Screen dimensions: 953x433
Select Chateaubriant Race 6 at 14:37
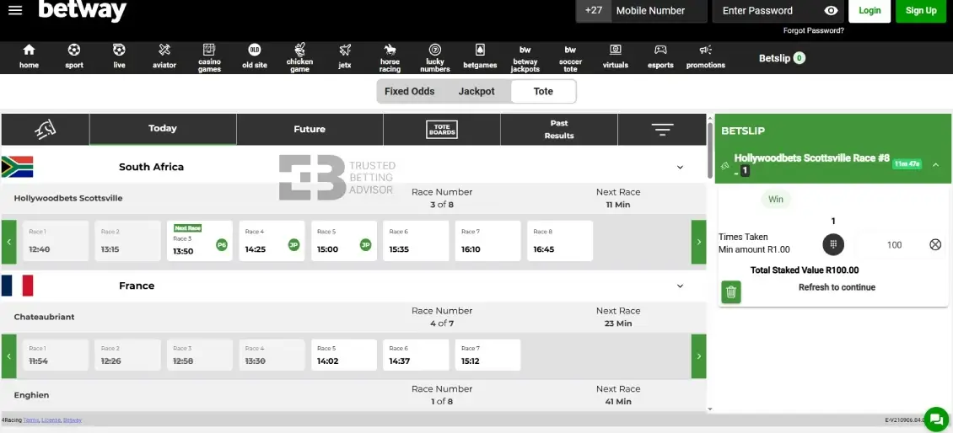tap(416, 355)
